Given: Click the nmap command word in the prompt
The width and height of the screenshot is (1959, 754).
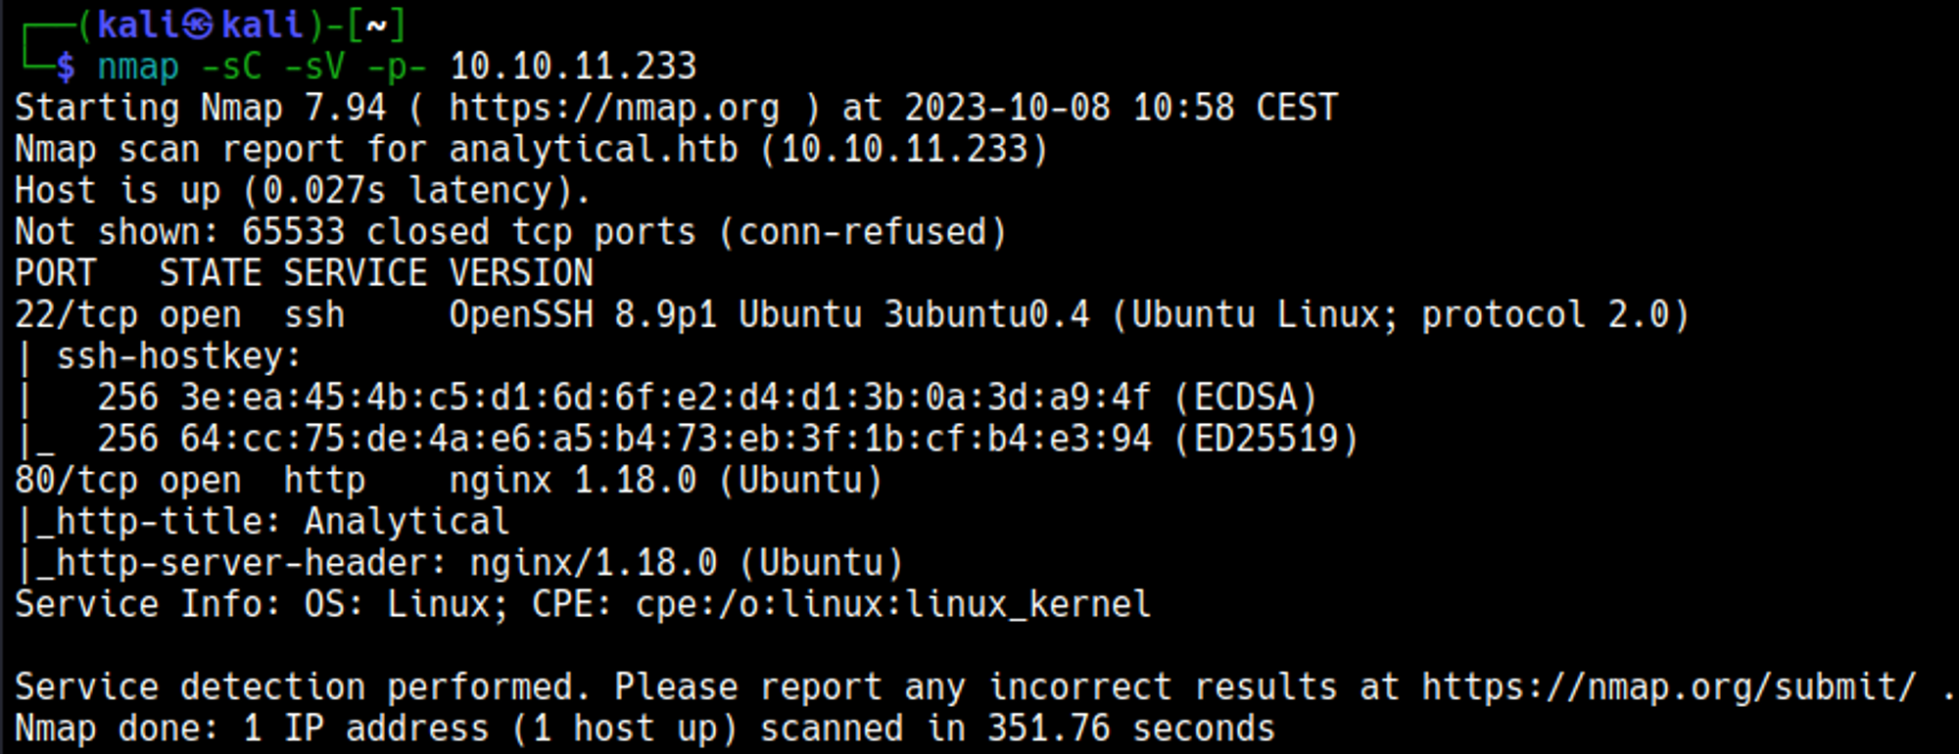Looking at the screenshot, I should pyautogui.click(x=138, y=67).
